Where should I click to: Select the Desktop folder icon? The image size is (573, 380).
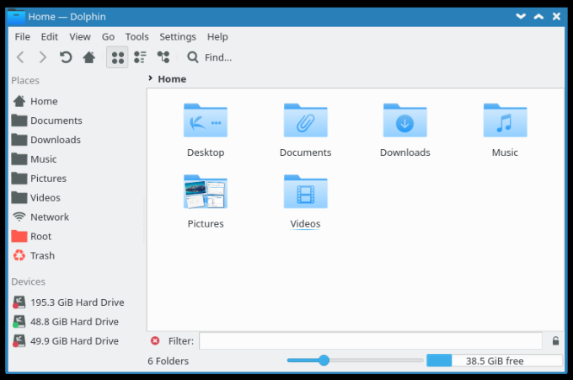pyautogui.click(x=206, y=120)
